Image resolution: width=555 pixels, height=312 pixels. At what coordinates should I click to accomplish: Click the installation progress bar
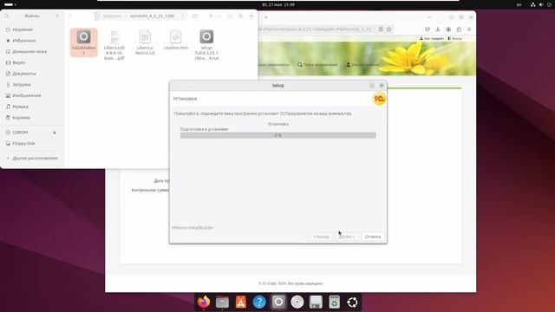[277, 135]
